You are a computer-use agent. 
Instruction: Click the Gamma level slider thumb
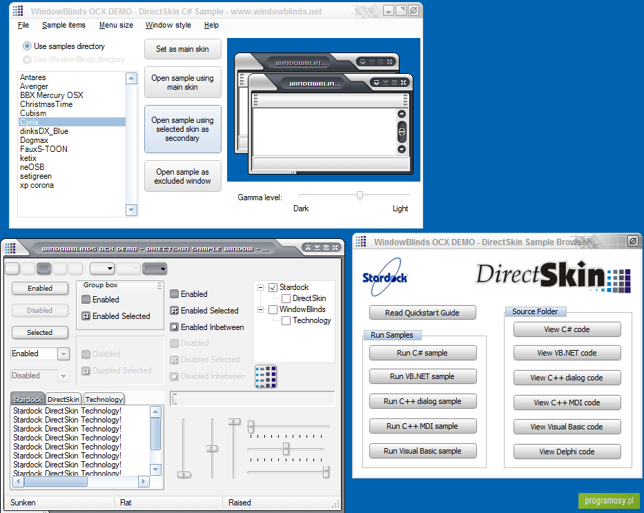click(360, 195)
